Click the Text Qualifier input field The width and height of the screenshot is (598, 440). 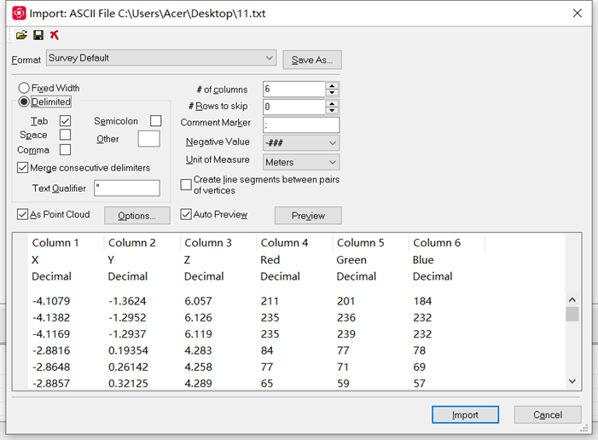pos(127,188)
